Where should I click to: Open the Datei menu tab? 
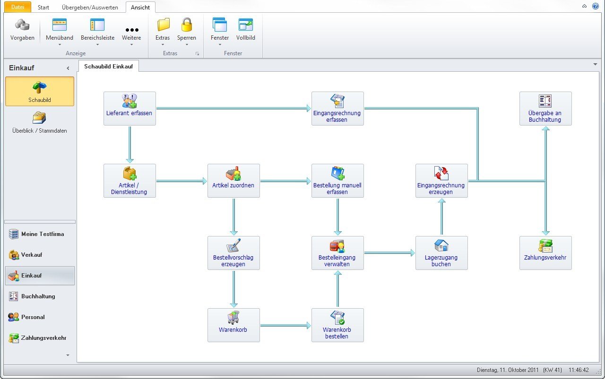17,7
